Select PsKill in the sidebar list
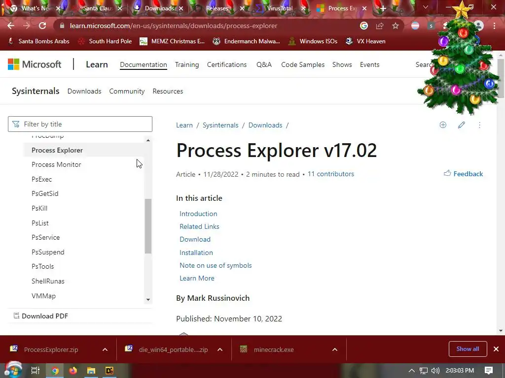Viewport: 505px width, 378px height. 39,208
